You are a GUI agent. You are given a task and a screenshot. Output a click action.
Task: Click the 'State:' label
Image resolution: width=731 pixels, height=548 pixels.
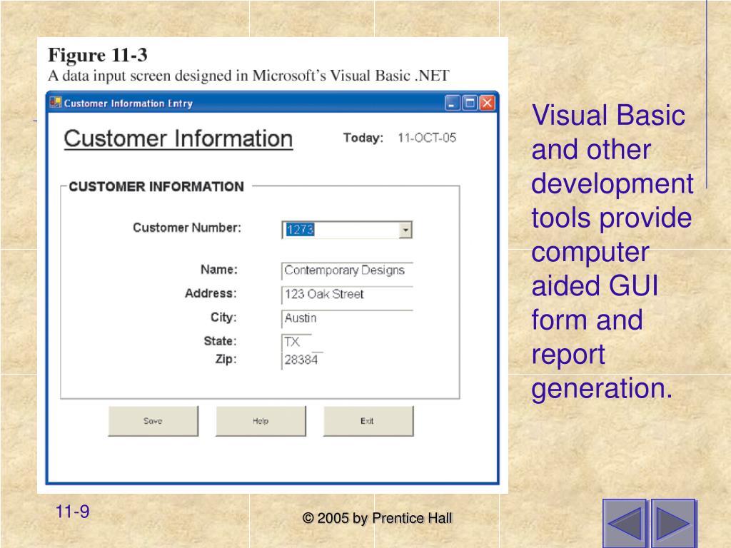point(220,341)
